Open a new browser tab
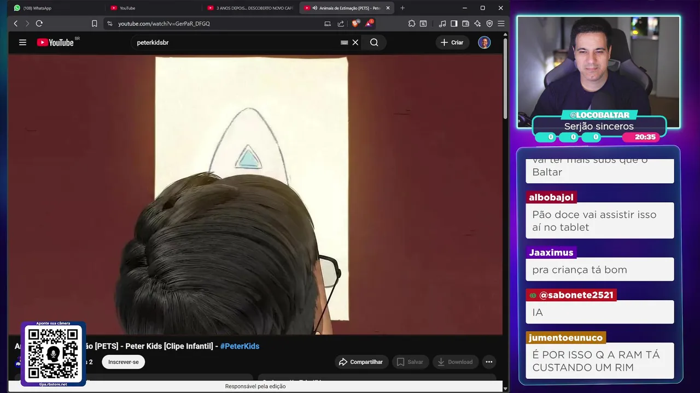Viewport: 700px width, 393px height. point(402,8)
